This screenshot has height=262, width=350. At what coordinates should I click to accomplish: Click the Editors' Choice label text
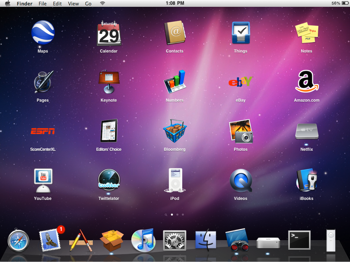click(x=109, y=149)
